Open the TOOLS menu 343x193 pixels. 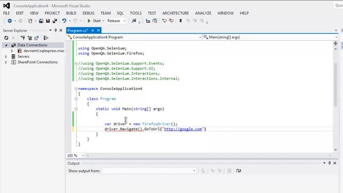pyautogui.click(x=136, y=13)
